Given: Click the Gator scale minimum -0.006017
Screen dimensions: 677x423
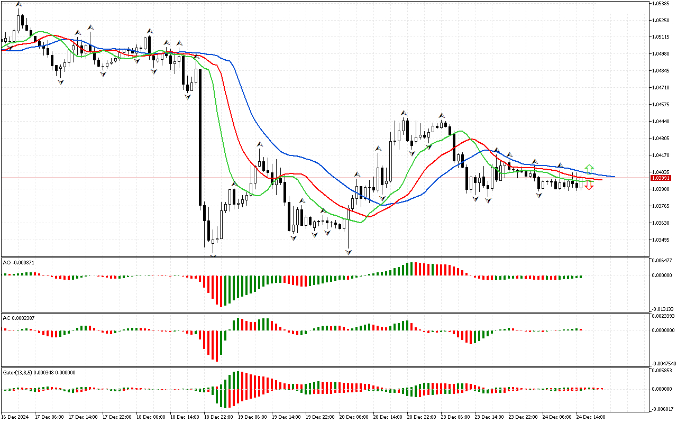Looking at the screenshot, I should 663,409.
